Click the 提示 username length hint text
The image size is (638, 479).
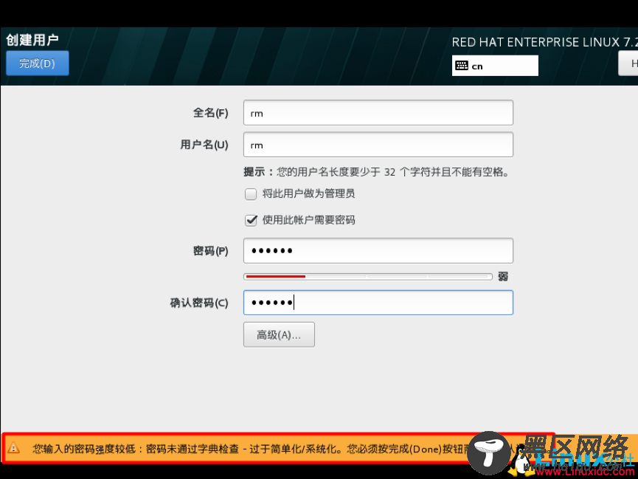coord(376,172)
